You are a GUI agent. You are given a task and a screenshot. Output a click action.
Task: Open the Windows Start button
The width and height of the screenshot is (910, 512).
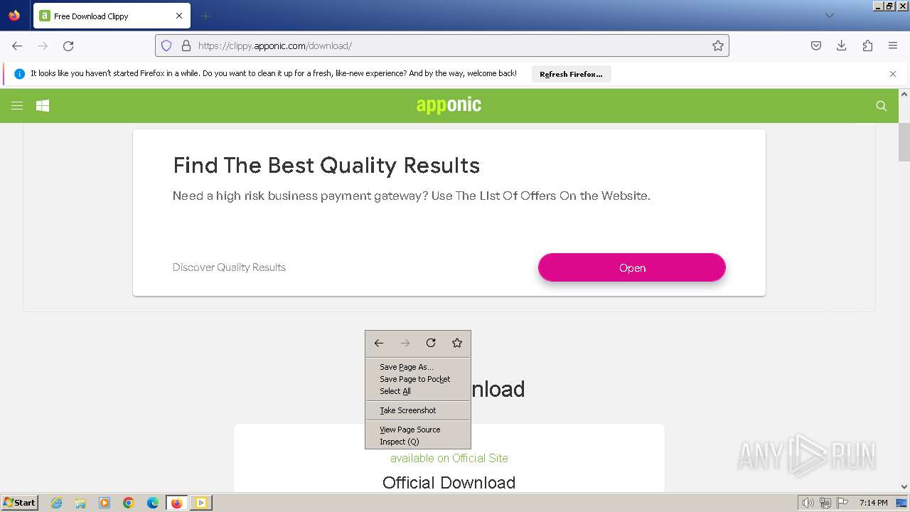pyautogui.click(x=20, y=502)
